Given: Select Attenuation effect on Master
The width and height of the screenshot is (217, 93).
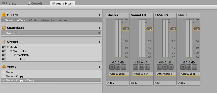Looking at the screenshot, I should pyautogui.click(x=119, y=74).
